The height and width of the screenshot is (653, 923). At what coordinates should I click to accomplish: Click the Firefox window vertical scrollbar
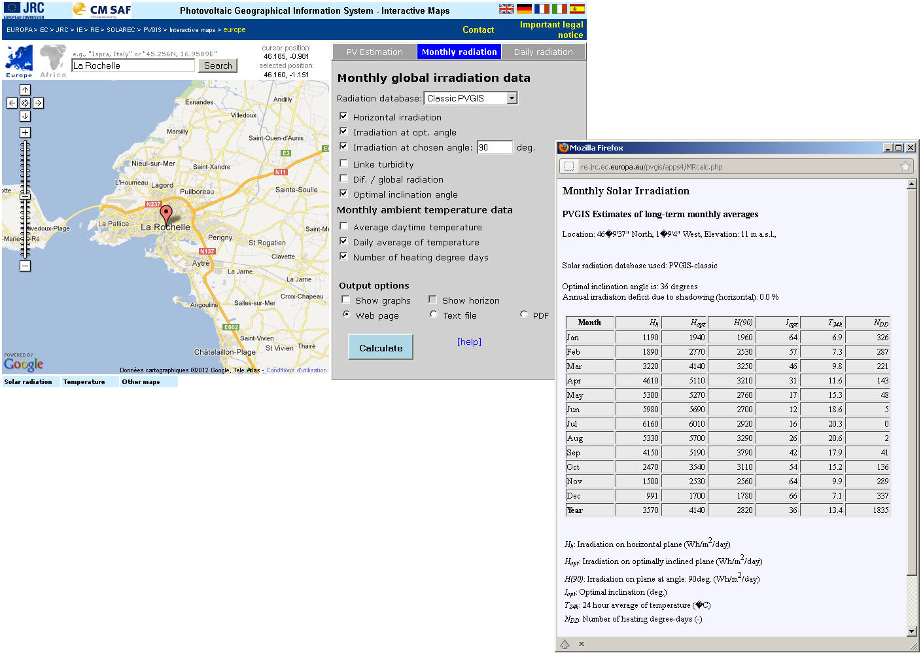coord(912,382)
